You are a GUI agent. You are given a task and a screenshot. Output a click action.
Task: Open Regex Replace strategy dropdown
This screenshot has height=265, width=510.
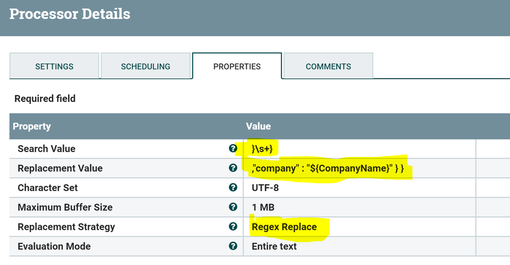point(284,227)
